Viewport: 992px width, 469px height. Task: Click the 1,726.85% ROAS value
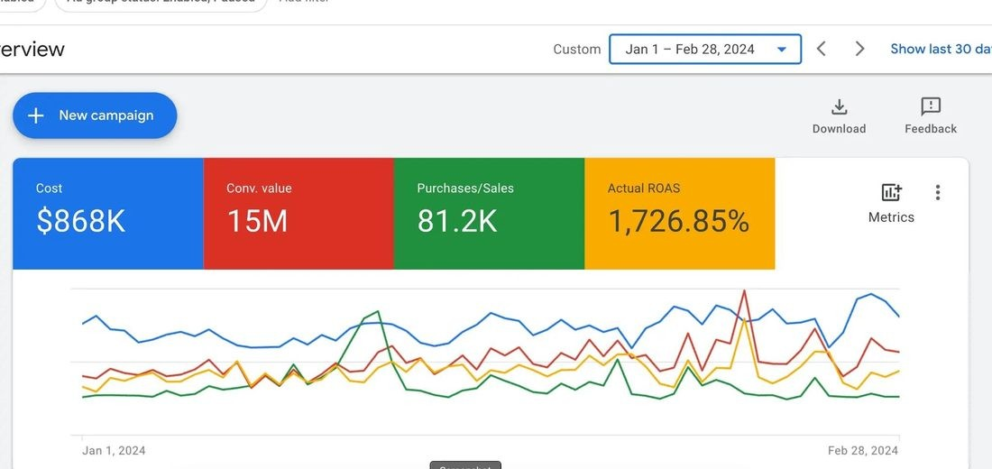(678, 221)
